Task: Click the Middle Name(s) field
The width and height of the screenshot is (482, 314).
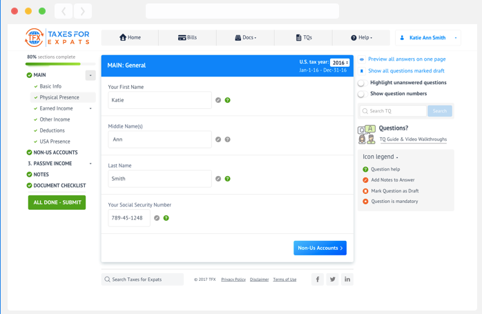Action: (160, 139)
